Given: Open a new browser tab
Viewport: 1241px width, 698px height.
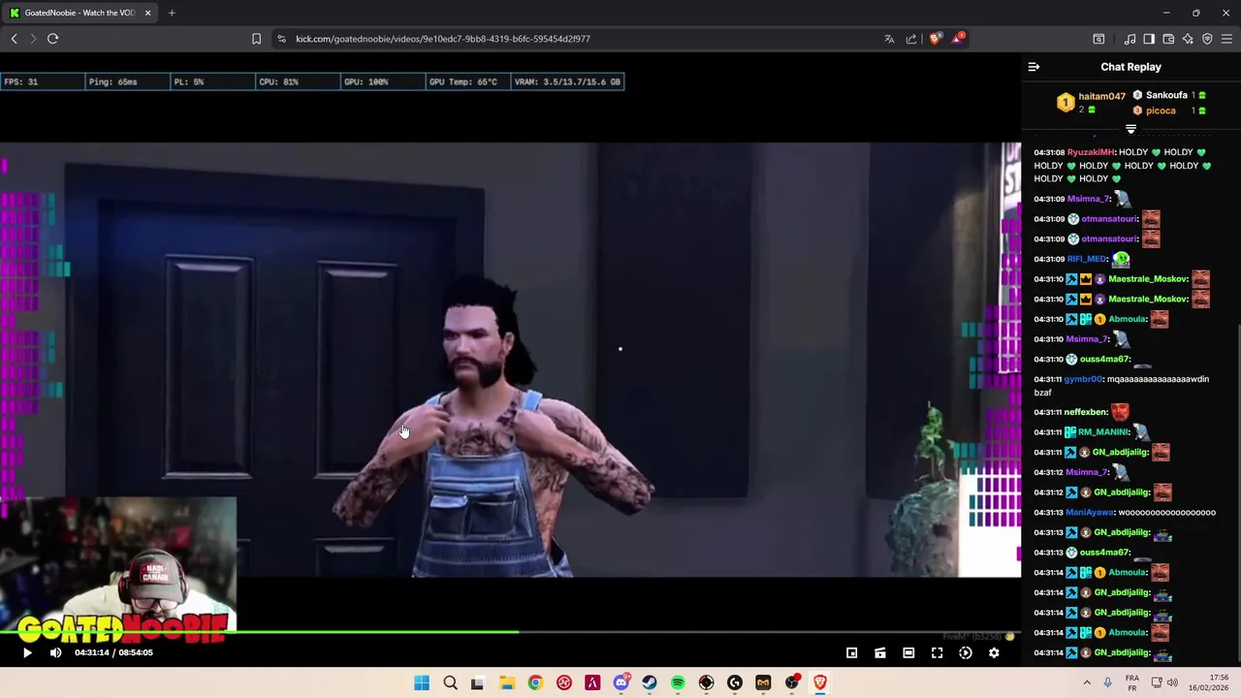Looking at the screenshot, I should [172, 13].
